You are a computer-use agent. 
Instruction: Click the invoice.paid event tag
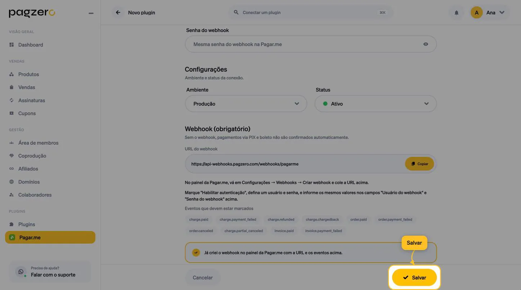(284, 231)
